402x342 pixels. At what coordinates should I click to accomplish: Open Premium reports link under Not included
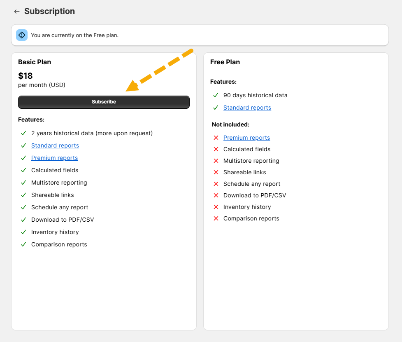point(246,138)
